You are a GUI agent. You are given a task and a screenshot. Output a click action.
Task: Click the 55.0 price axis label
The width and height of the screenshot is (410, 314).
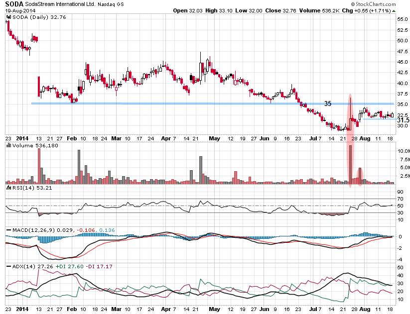click(x=403, y=19)
